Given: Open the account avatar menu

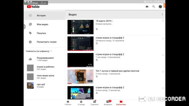Looking at the screenshot, I should tap(160, 6).
